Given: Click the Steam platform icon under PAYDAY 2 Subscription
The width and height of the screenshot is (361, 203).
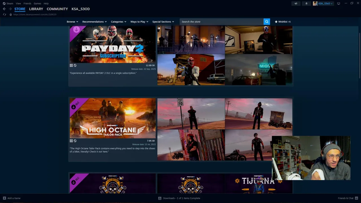Looking at the screenshot, I should (x=75, y=65).
